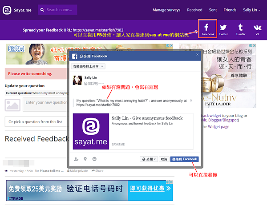Click the XTRADE banner advertisement link
The width and height of the screenshot is (267, 214).
coord(89,190)
